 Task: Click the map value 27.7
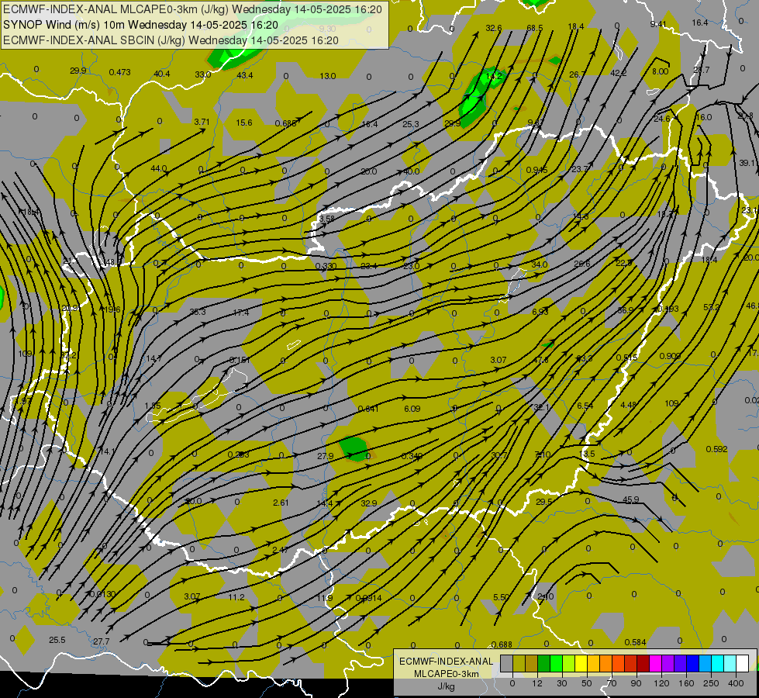101,641
